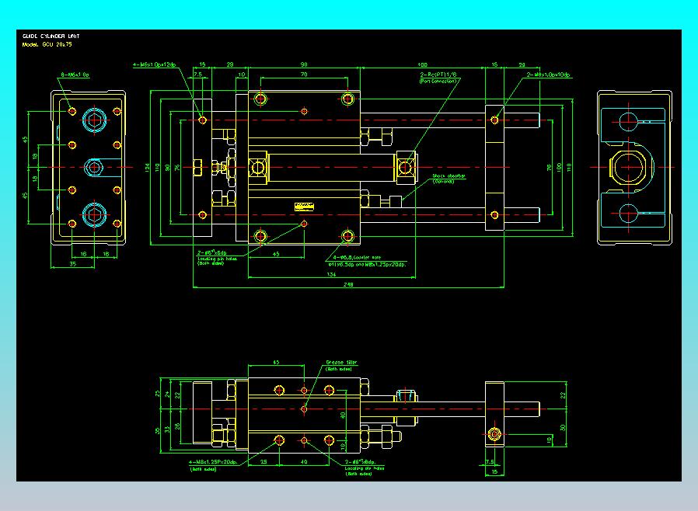Select the "8-M6x1.0p" callout in left view
Image resolution: width=698 pixels, height=511 pixels.
click(75, 75)
